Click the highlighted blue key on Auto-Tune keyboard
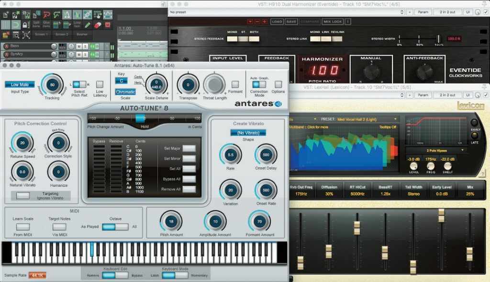 (92, 249)
